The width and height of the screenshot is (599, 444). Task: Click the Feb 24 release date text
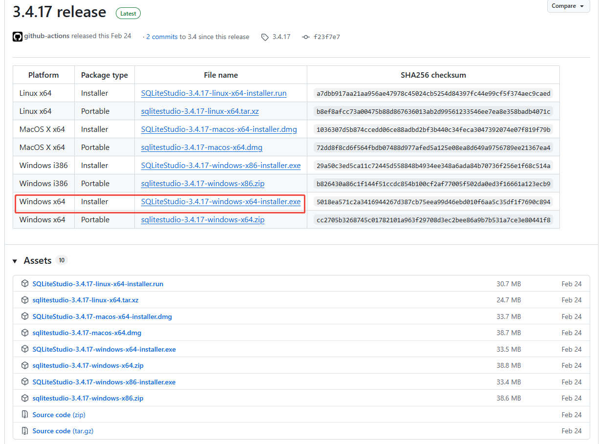pyautogui.click(x=121, y=36)
